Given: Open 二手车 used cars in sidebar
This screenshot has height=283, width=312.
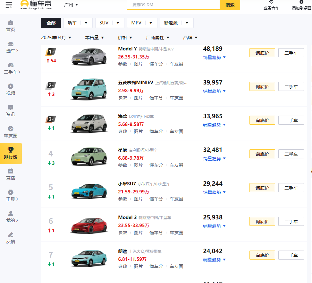Looking at the screenshot, I should [12, 68].
